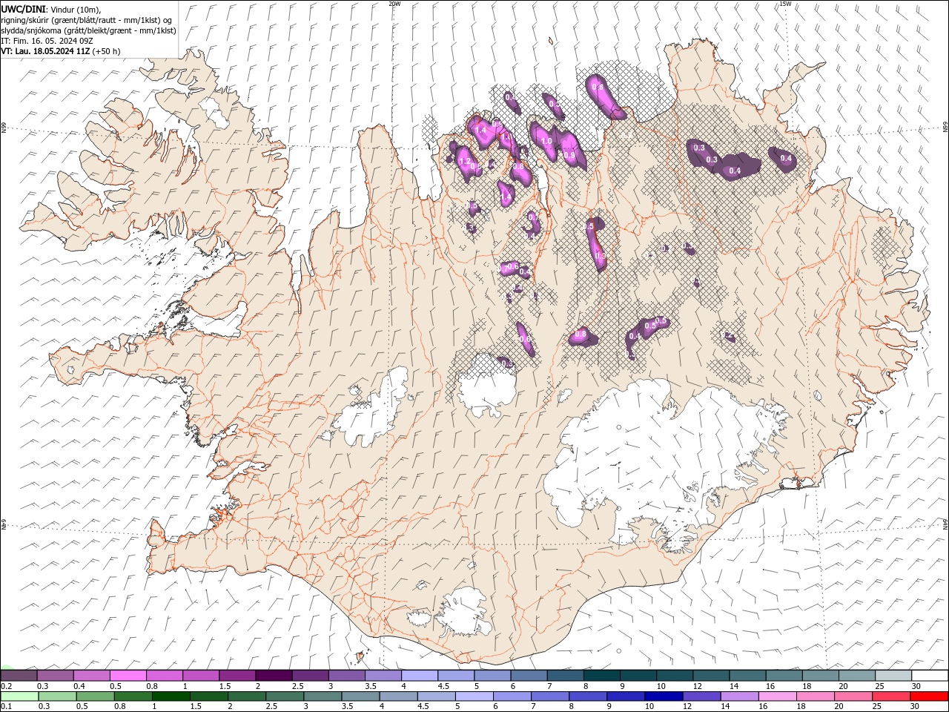The width and height of the screenshot is (949, 712).
Task: Click the '2.5' label in the bottom legend row
Action: tap(271, 707)
